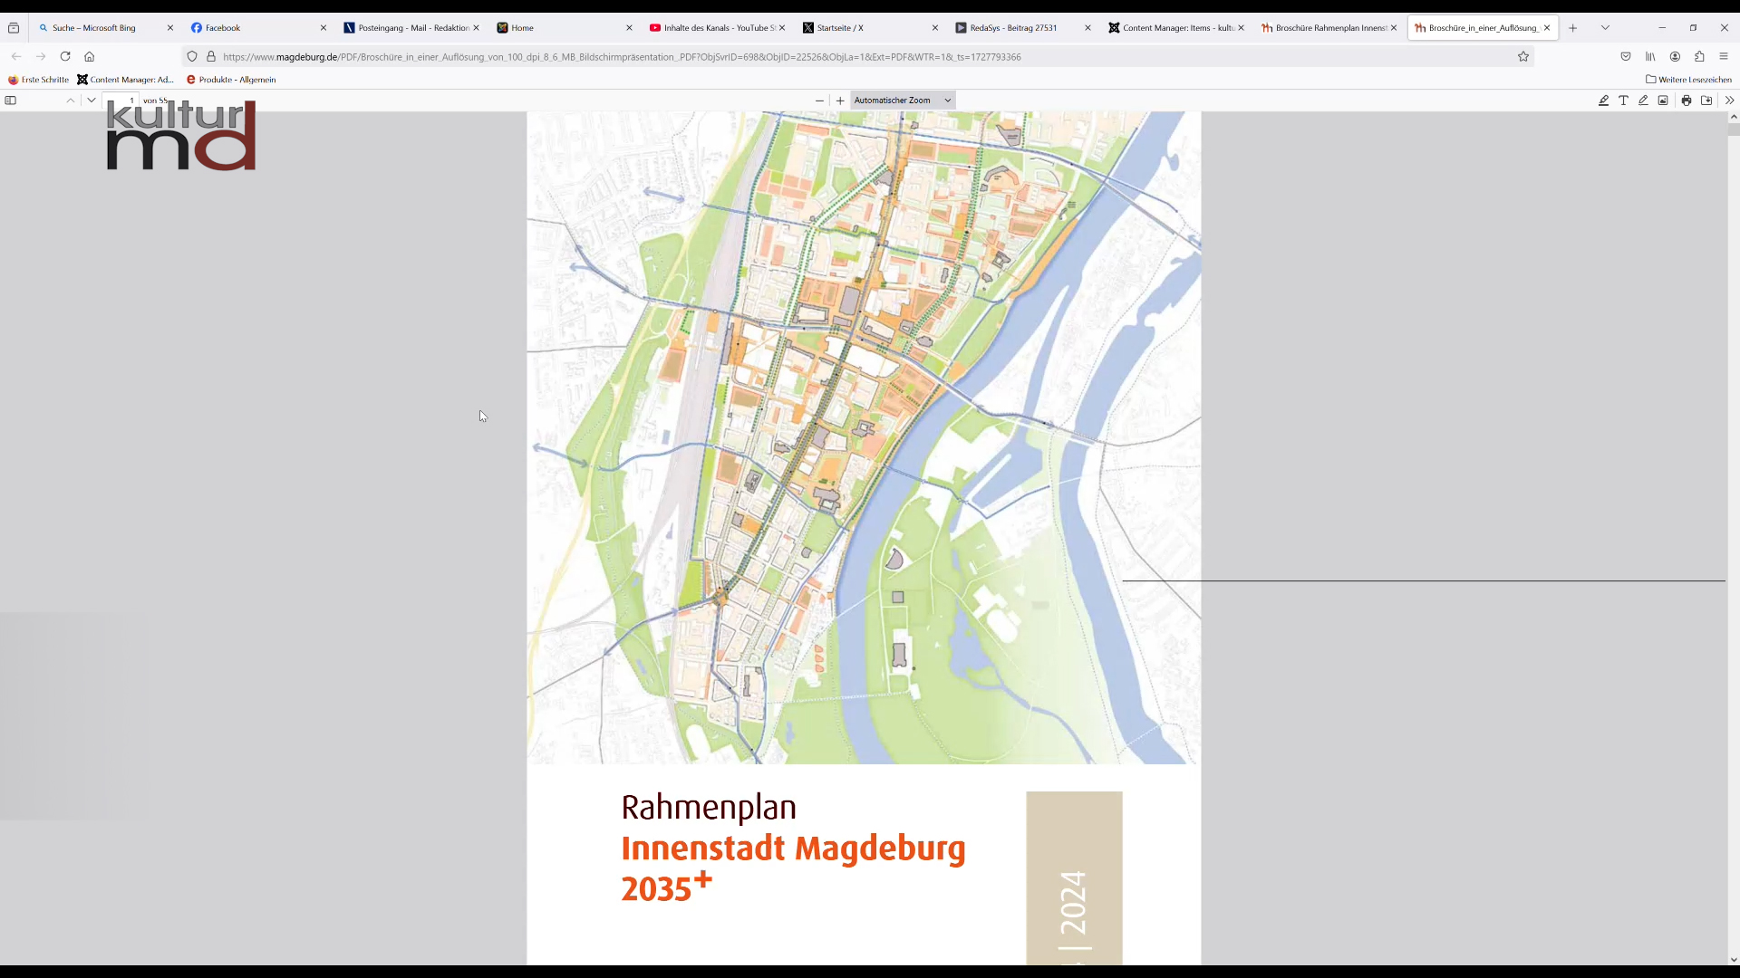Toggle the bookmark star for this page
Screen dimensions: 1740x978
tap(1523, 56)
